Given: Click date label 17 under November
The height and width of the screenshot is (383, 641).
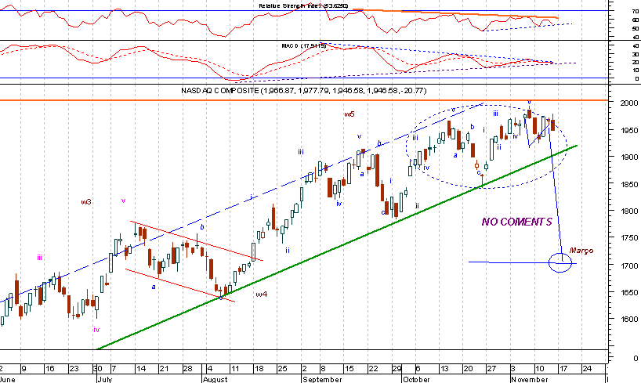Looking at the screenshot, I should tap(563, 369).
